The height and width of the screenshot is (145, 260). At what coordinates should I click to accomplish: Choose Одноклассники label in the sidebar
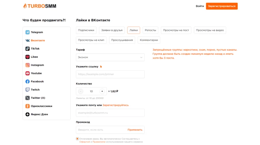click(x=41, y=106)
